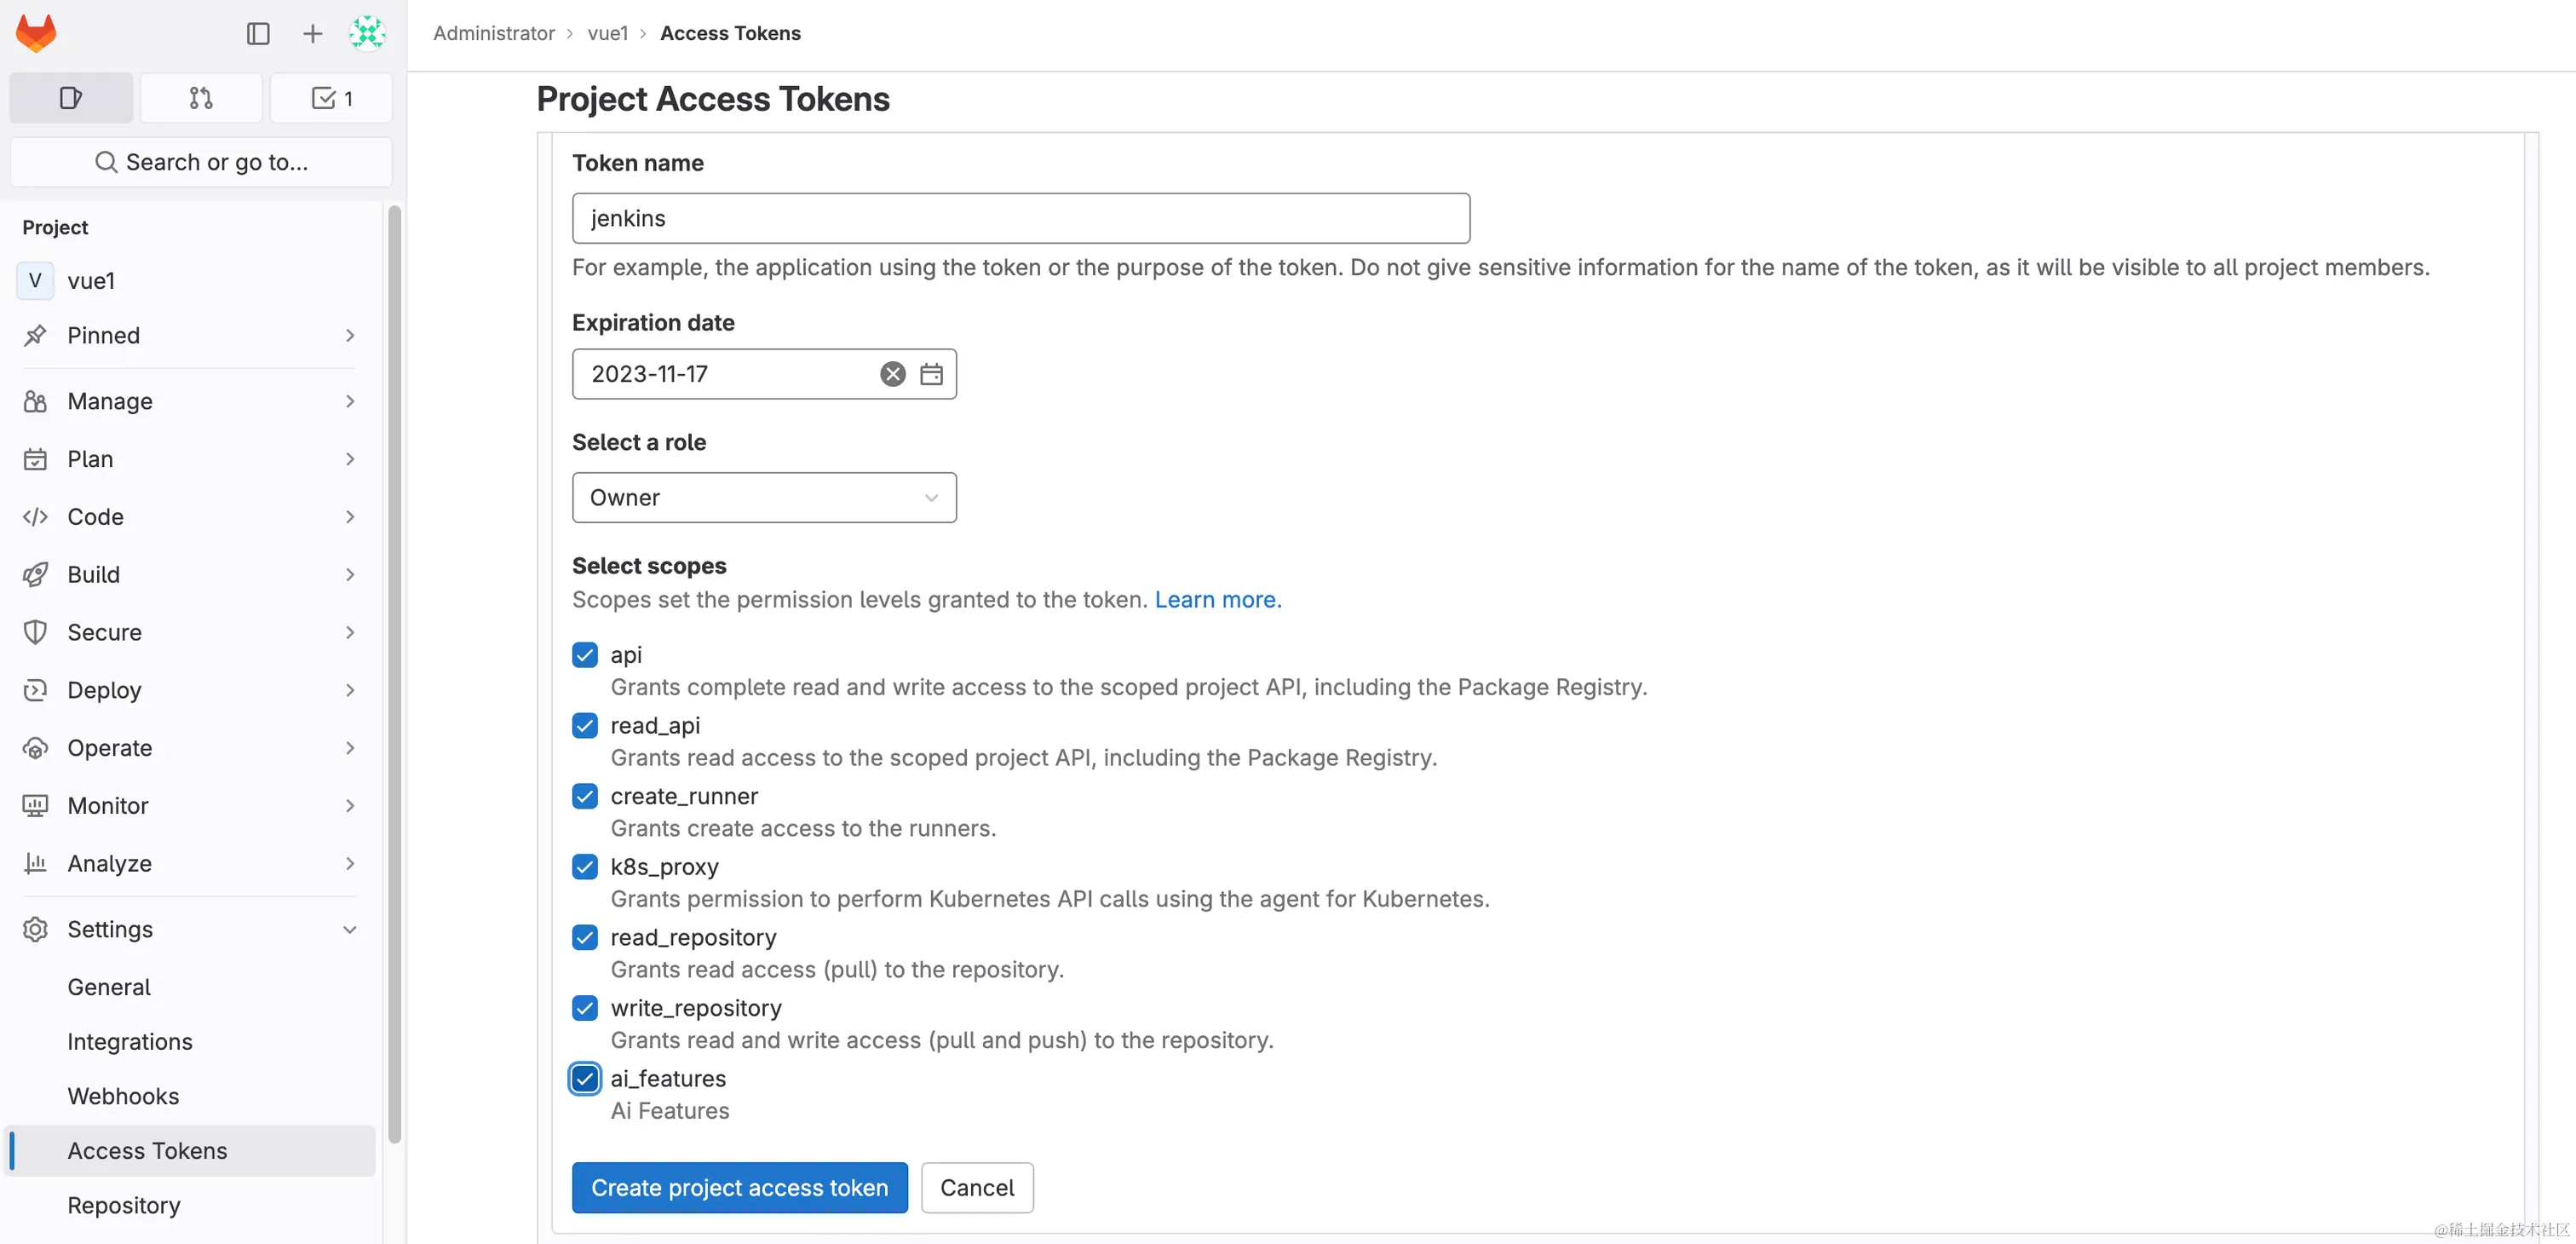Open the merge requests icon tab
The height and width of the screenshot is (1244, 2576).
(201, 98)
